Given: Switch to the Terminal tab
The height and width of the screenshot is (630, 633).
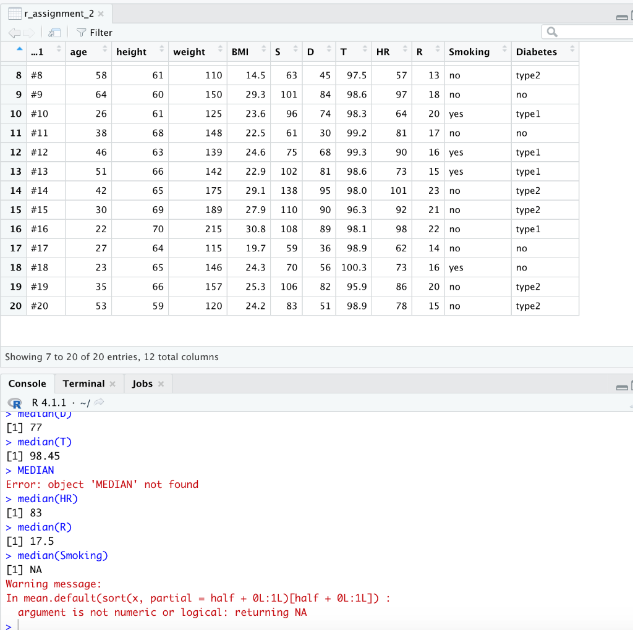Looking at the screenshot, I should tap(83, 384).
